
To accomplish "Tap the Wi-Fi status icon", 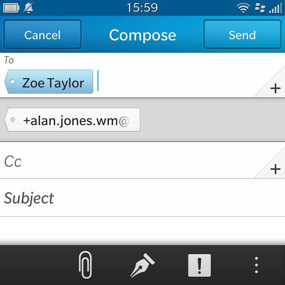I will point(243,8).
